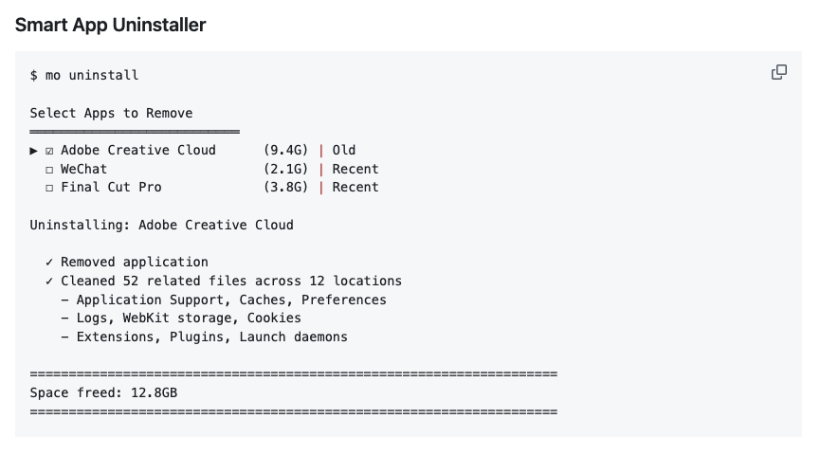
Task: Uncheck the Adobe Creative Cloud checkbox
Action: coord(49,151)
